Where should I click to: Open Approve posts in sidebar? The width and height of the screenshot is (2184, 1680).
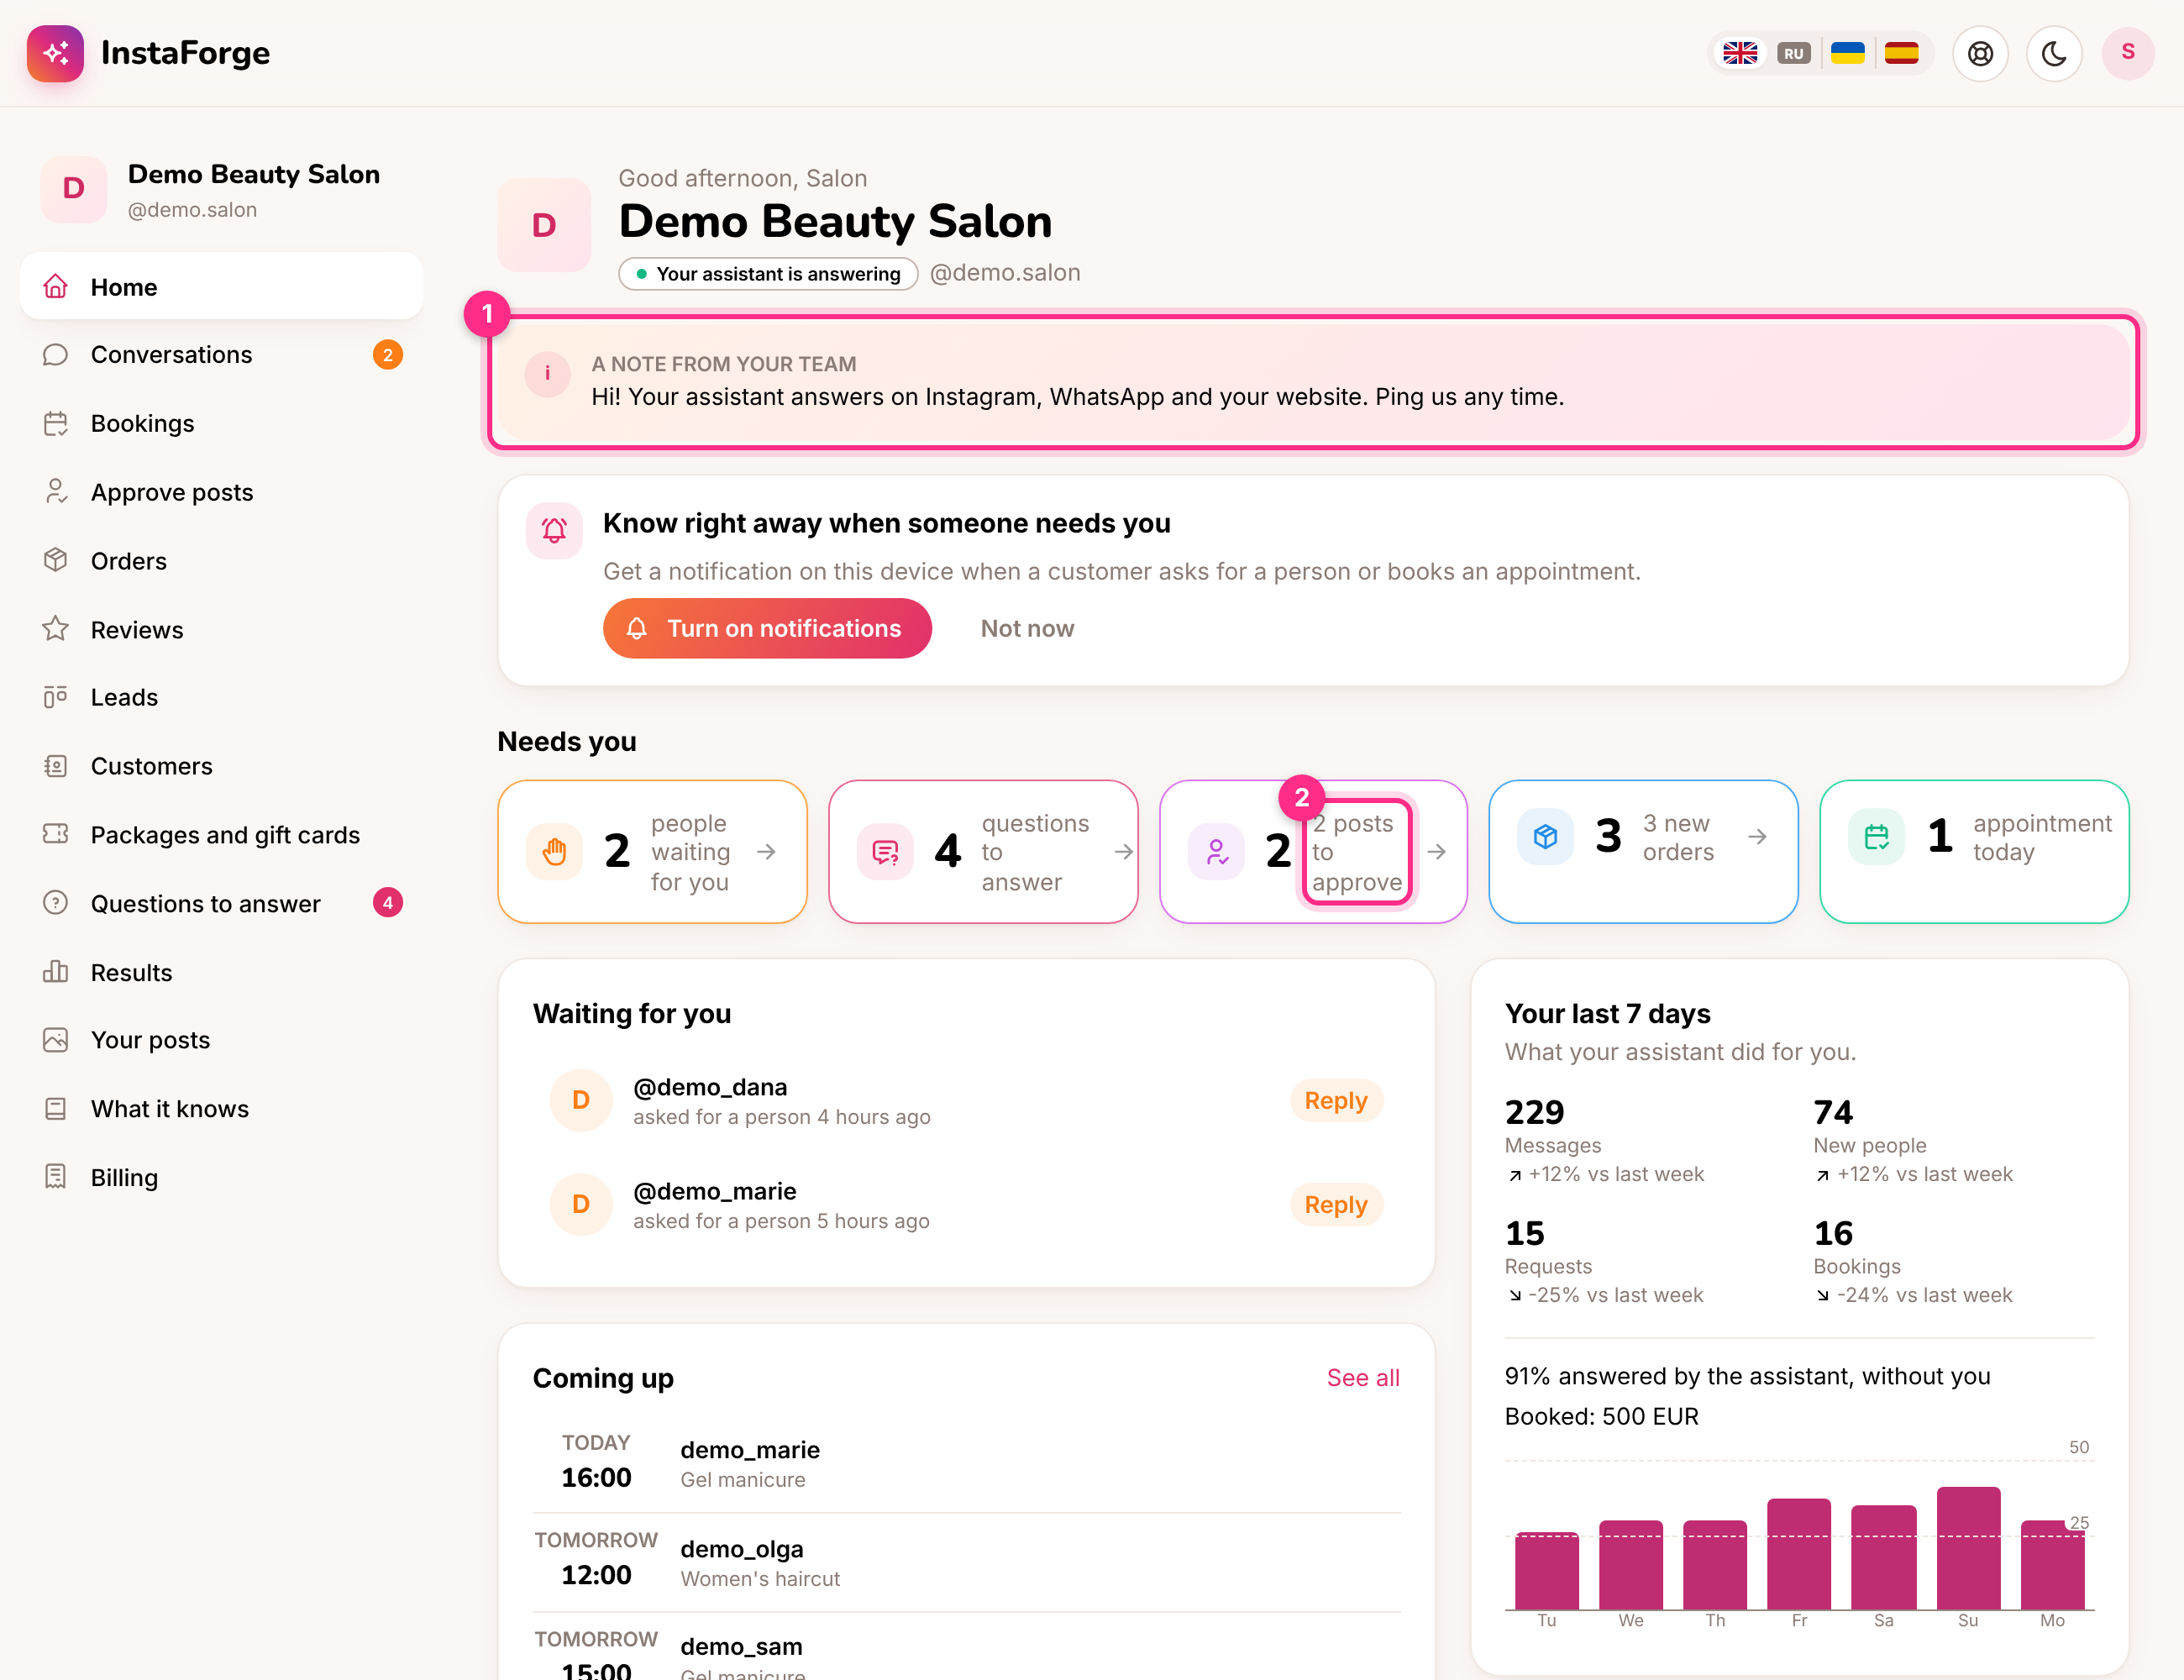point(221,492)
